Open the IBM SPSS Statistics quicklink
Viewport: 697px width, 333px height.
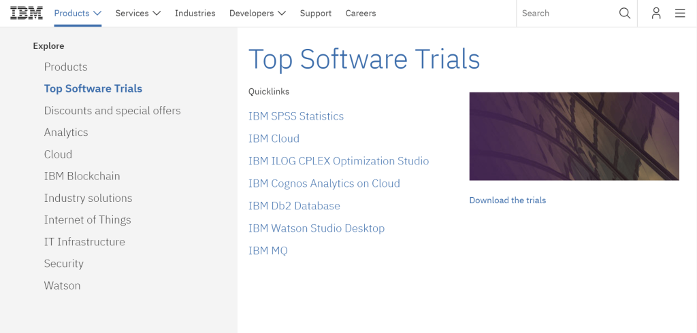[x=296, y=116]
